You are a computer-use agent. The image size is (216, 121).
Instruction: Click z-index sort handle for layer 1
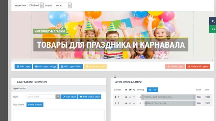click(x=115, y=97)
